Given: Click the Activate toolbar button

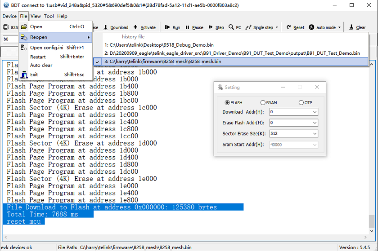Looking at the screenshot, I should 144,27.
